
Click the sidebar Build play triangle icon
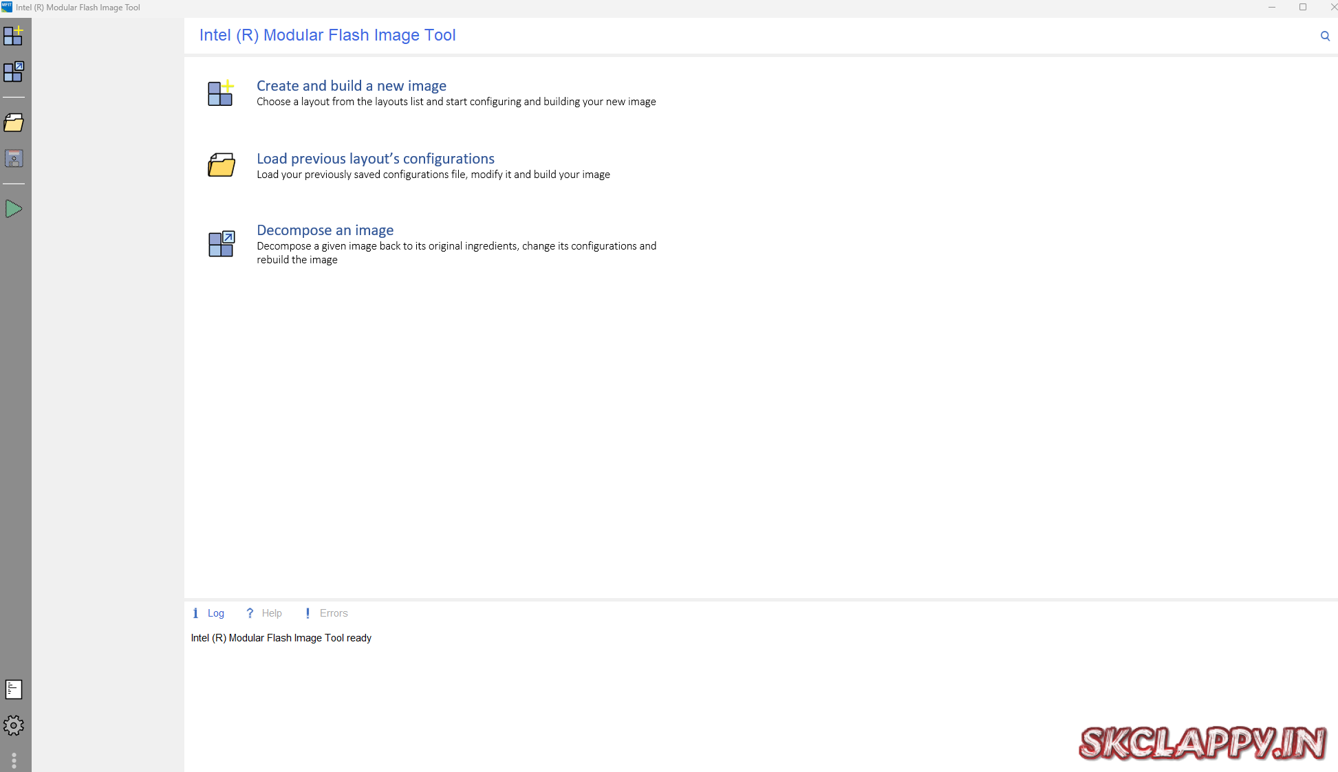[x=14, y=209]
